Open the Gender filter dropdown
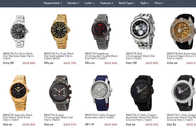Screen dimensions: 196x134 [73, 3]
